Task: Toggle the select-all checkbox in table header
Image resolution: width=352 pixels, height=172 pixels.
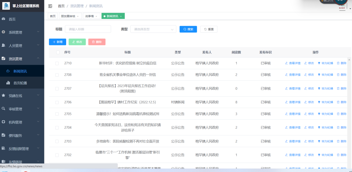Action: 58,52
